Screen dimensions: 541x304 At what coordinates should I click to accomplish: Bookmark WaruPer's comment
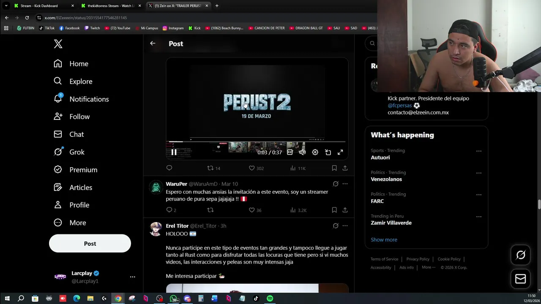[x=334, y=210]
